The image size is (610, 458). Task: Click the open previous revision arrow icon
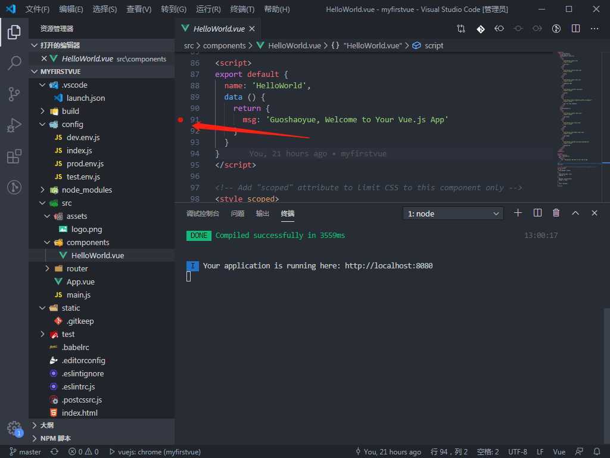(x=499, y=29)
